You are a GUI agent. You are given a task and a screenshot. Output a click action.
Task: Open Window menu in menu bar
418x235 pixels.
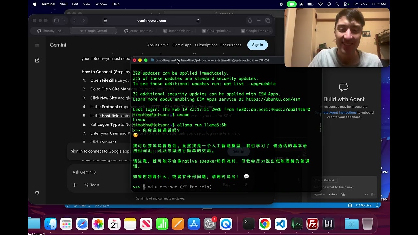pyautogui.click(x=101, y=4)
